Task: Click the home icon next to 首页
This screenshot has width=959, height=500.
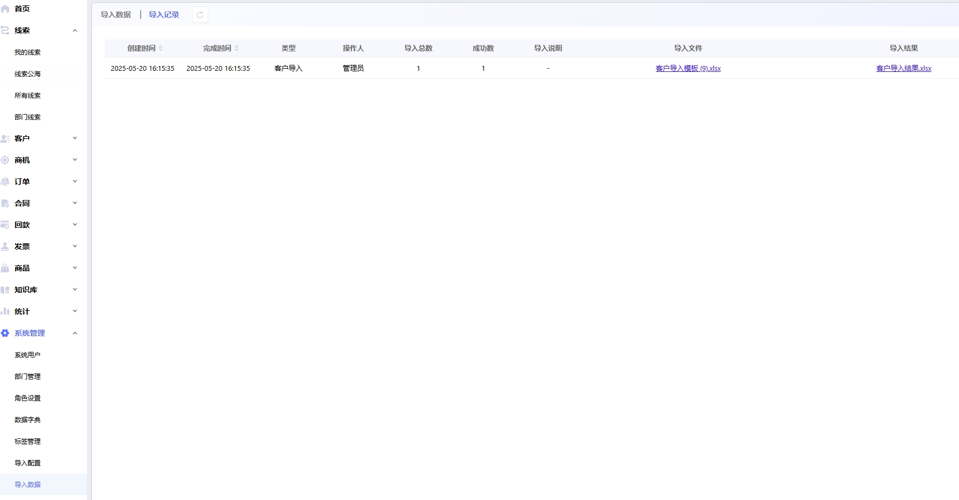Action: [5, 9]
